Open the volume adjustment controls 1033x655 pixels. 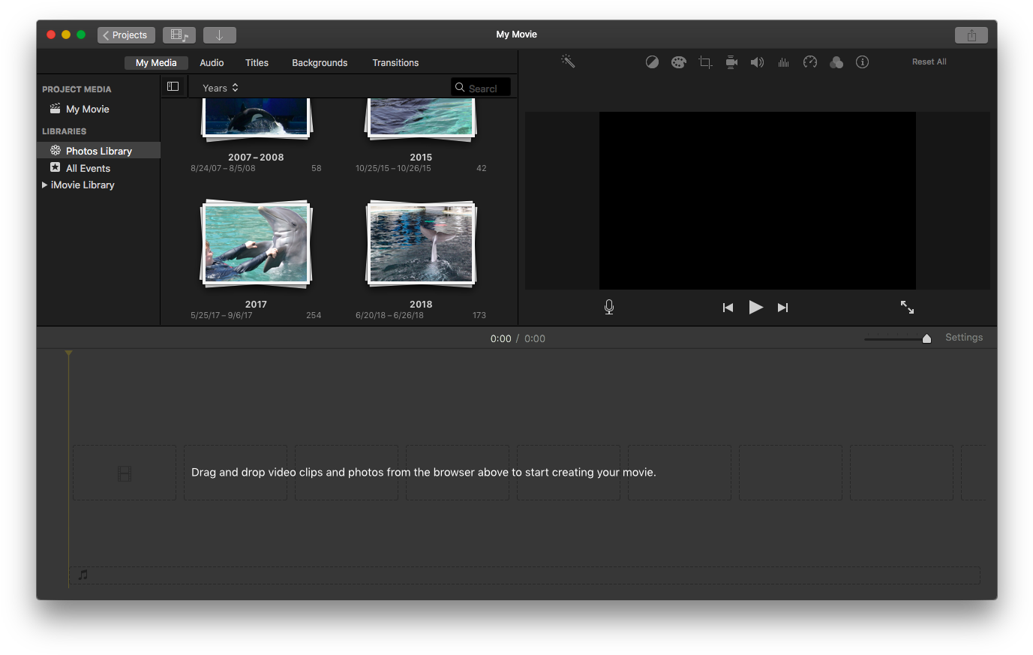click(758, 62)
